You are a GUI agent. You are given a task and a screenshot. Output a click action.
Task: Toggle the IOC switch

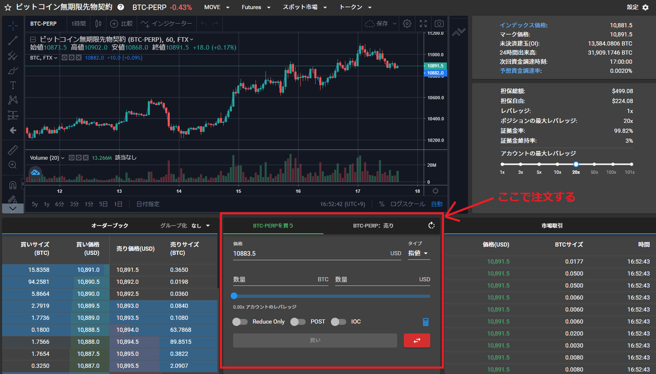click(338, 322)
